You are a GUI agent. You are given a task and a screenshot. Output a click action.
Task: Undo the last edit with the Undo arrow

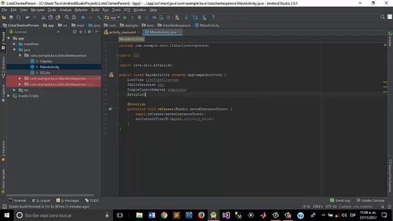(27, 18)
